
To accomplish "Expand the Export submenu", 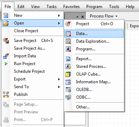I will click(x=33, y=79).
